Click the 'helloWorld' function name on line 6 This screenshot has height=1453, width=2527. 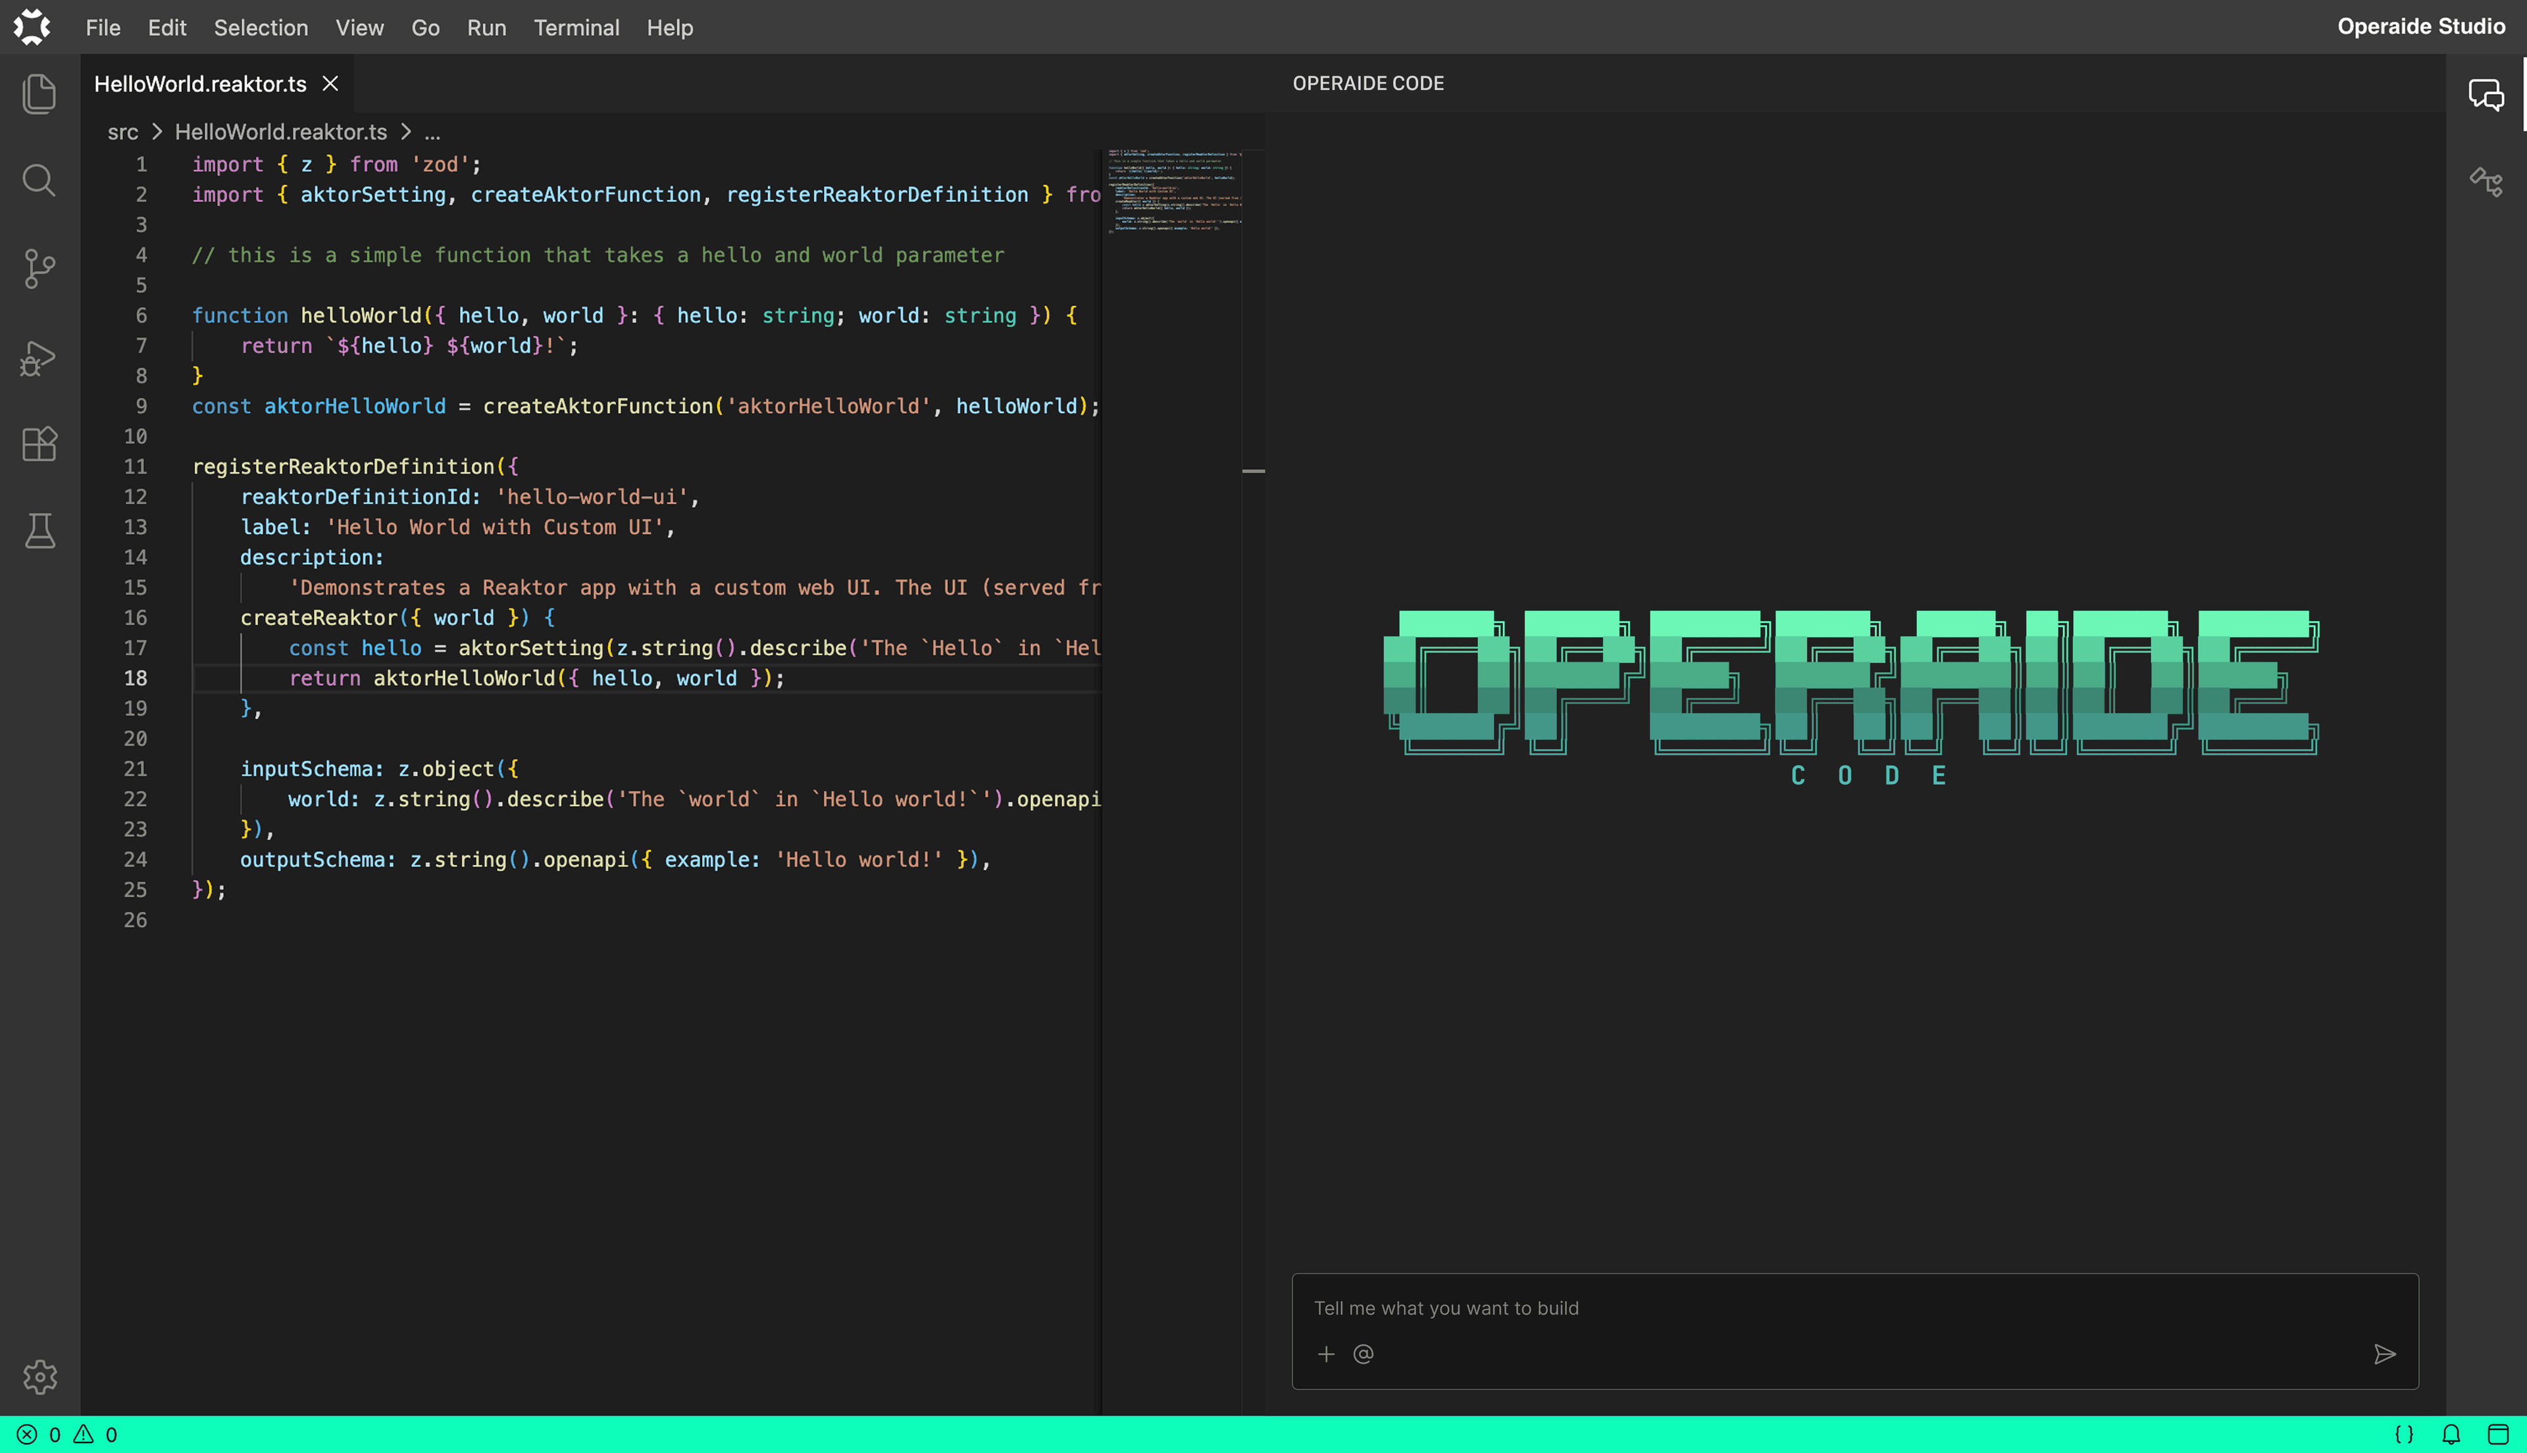(x=361, y=315)
